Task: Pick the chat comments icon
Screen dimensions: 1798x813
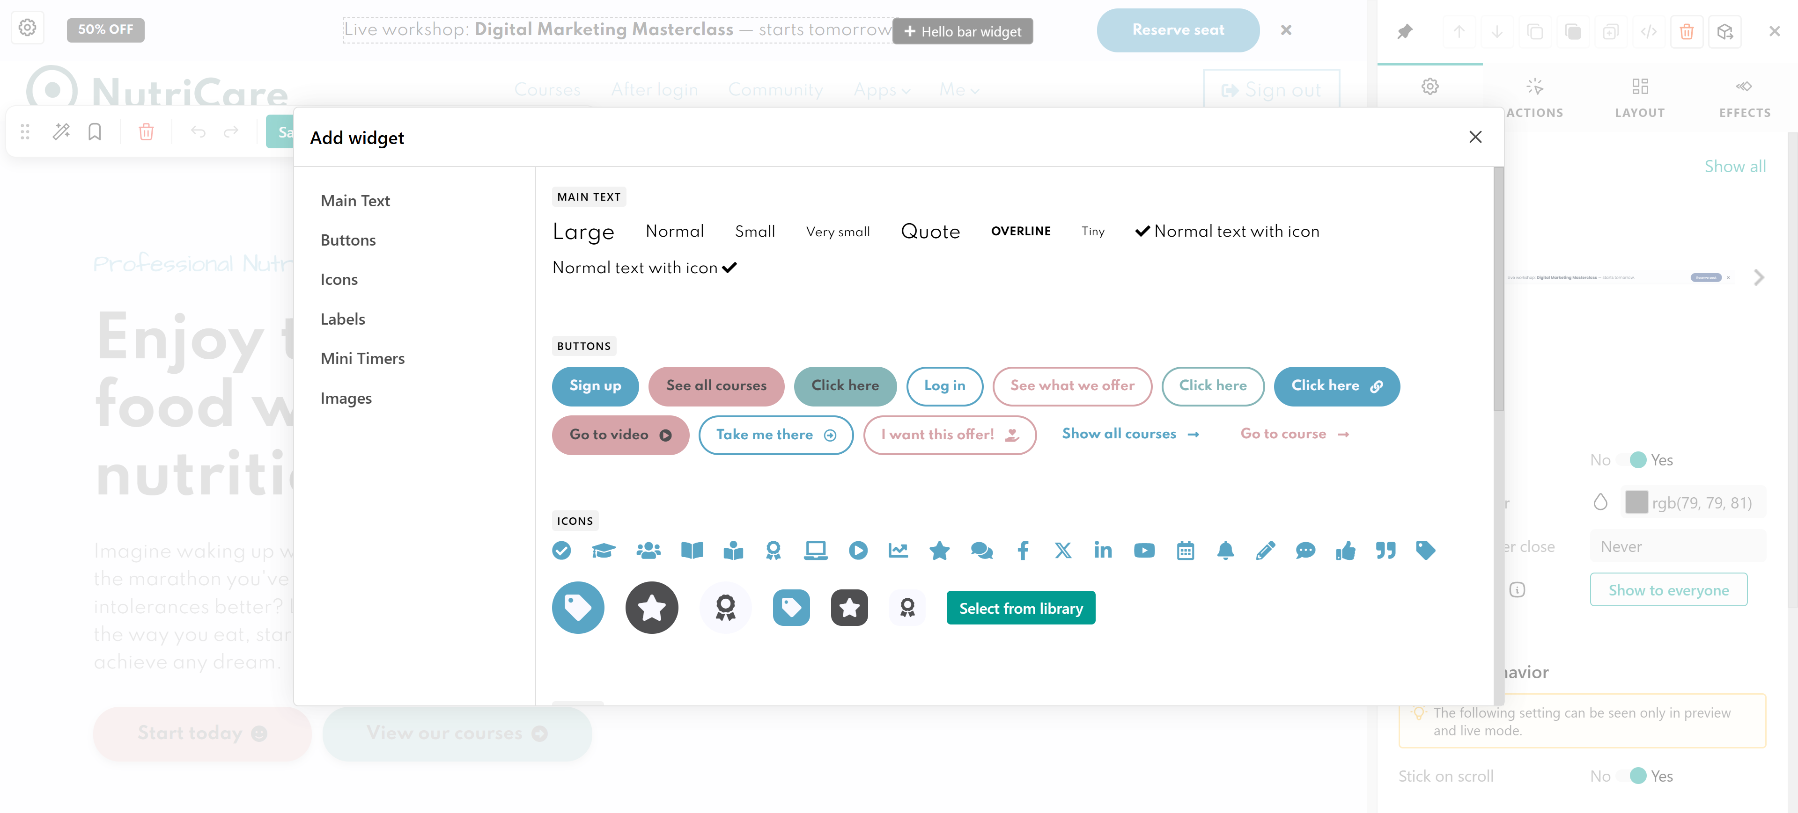Action: (x=981, y=550)
